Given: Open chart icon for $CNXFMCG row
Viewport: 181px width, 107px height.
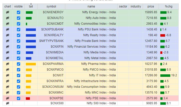Looking at the screenshot, I should 7,70.
